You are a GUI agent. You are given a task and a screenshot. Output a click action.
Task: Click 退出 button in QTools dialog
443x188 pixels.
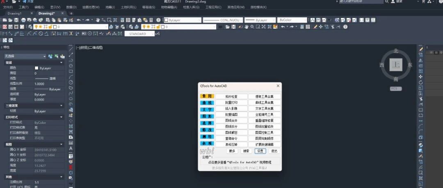point(274,151)
